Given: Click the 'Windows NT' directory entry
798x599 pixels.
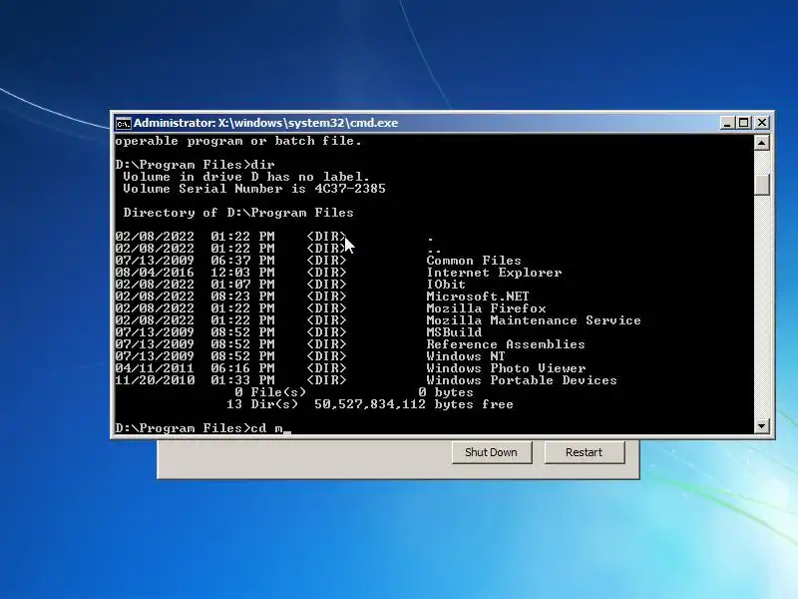Looking at the screenshot, I should pos(466,356).
